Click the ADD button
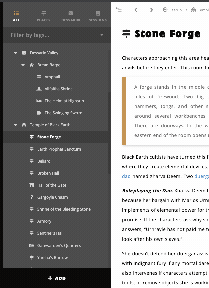Image resolution: width=209 pixels, height=288 pixels. click(x=57, y=278)
